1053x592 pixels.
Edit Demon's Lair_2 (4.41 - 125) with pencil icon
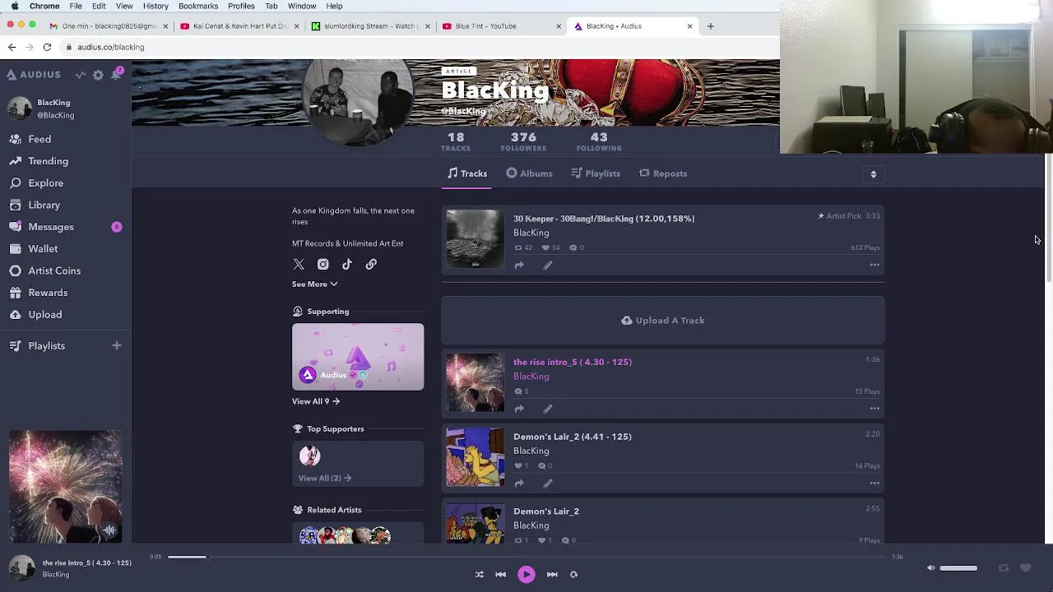548,483
